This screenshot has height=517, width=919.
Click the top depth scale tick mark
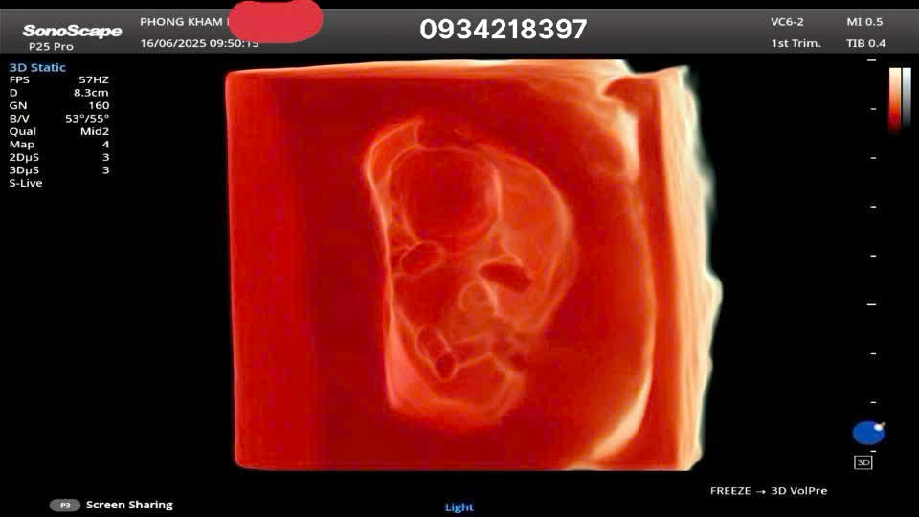[x=871, y=60]
